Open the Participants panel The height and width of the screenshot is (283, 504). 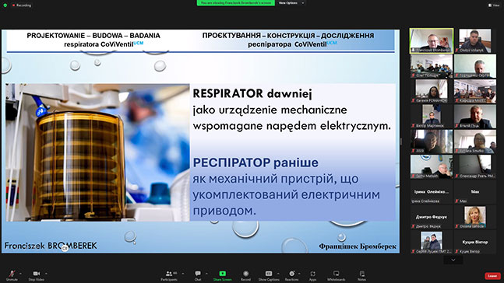click(169, 275)
